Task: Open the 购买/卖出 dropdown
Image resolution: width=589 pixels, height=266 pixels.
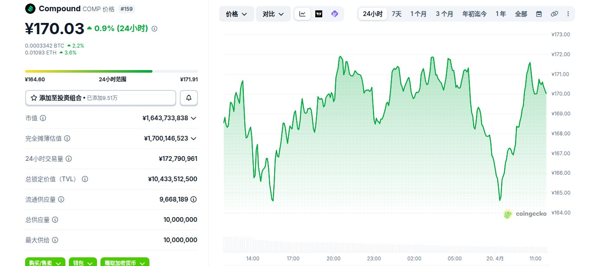Action: pyautogui.click(x=45, y=263)
